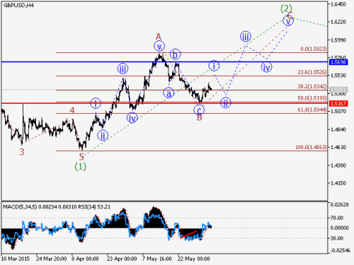The width and height of the screenshot is (354, 265).
Task: Click circled wave a marker
Action: [169, 93]
